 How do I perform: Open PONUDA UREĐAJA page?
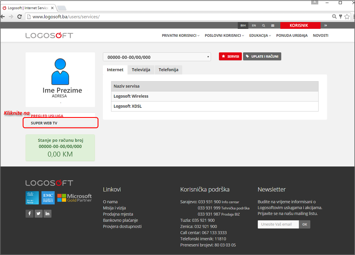tap(292, 36)
